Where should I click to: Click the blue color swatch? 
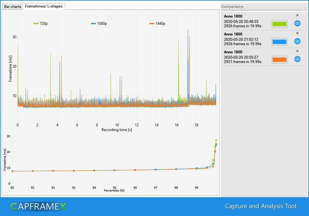click(279, 41)
